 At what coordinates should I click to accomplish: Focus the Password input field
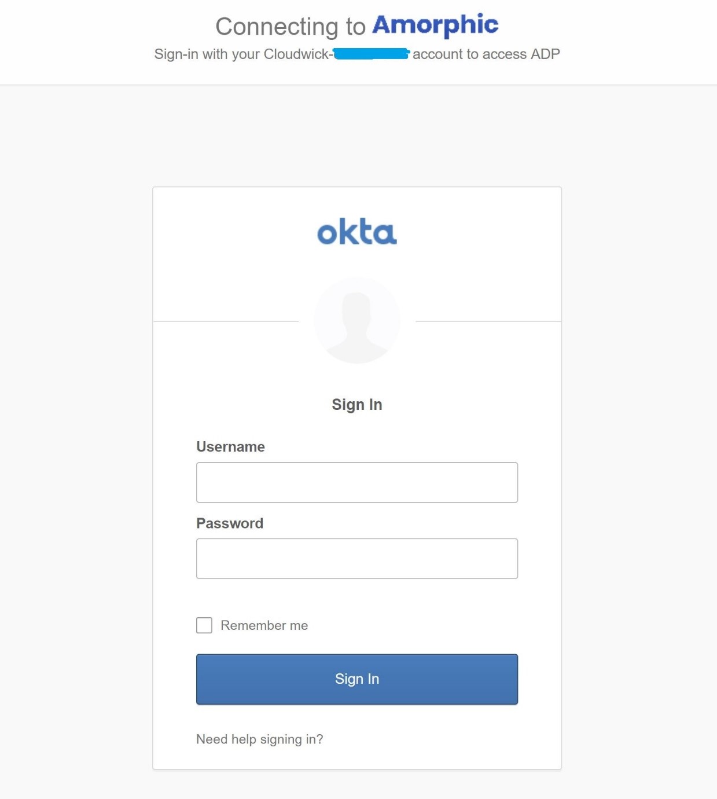357,559
